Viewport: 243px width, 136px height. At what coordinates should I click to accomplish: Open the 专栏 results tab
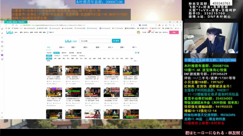(110, 47)
